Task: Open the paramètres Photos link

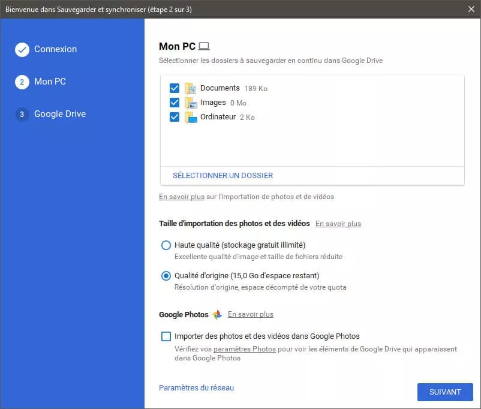Action: tap(245, 349)
